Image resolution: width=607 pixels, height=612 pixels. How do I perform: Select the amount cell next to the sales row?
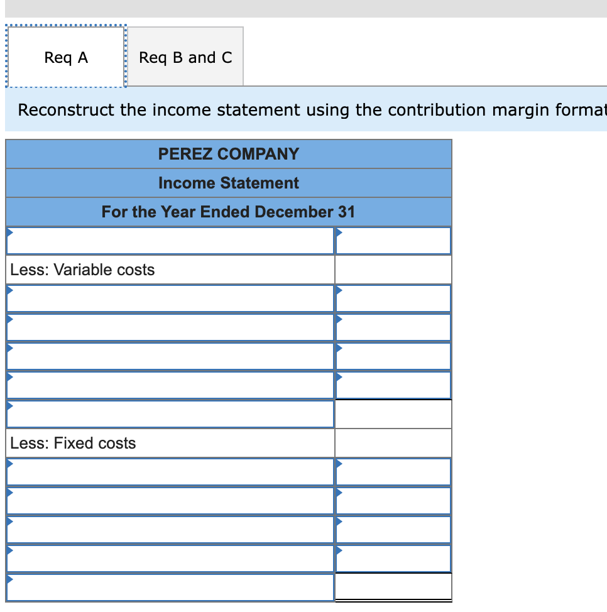coord(393,240)
